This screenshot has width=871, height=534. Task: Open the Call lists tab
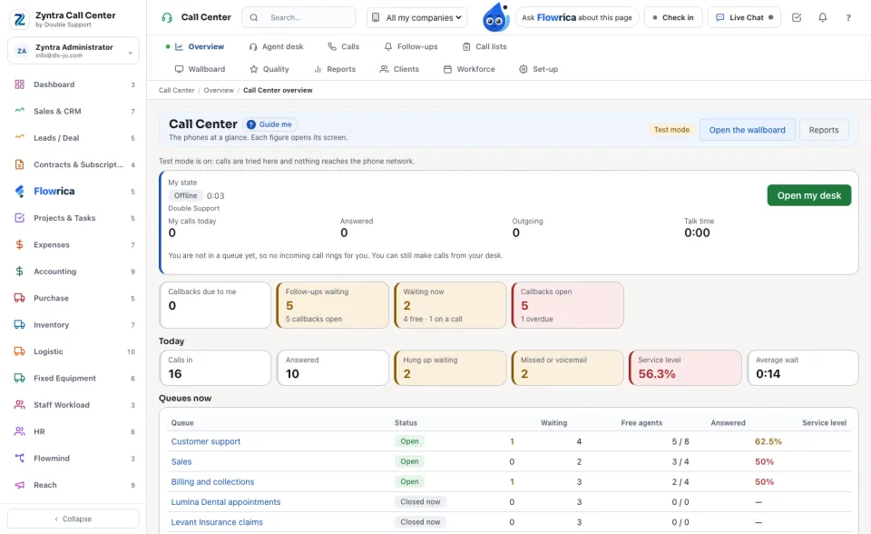coord(484,46)
